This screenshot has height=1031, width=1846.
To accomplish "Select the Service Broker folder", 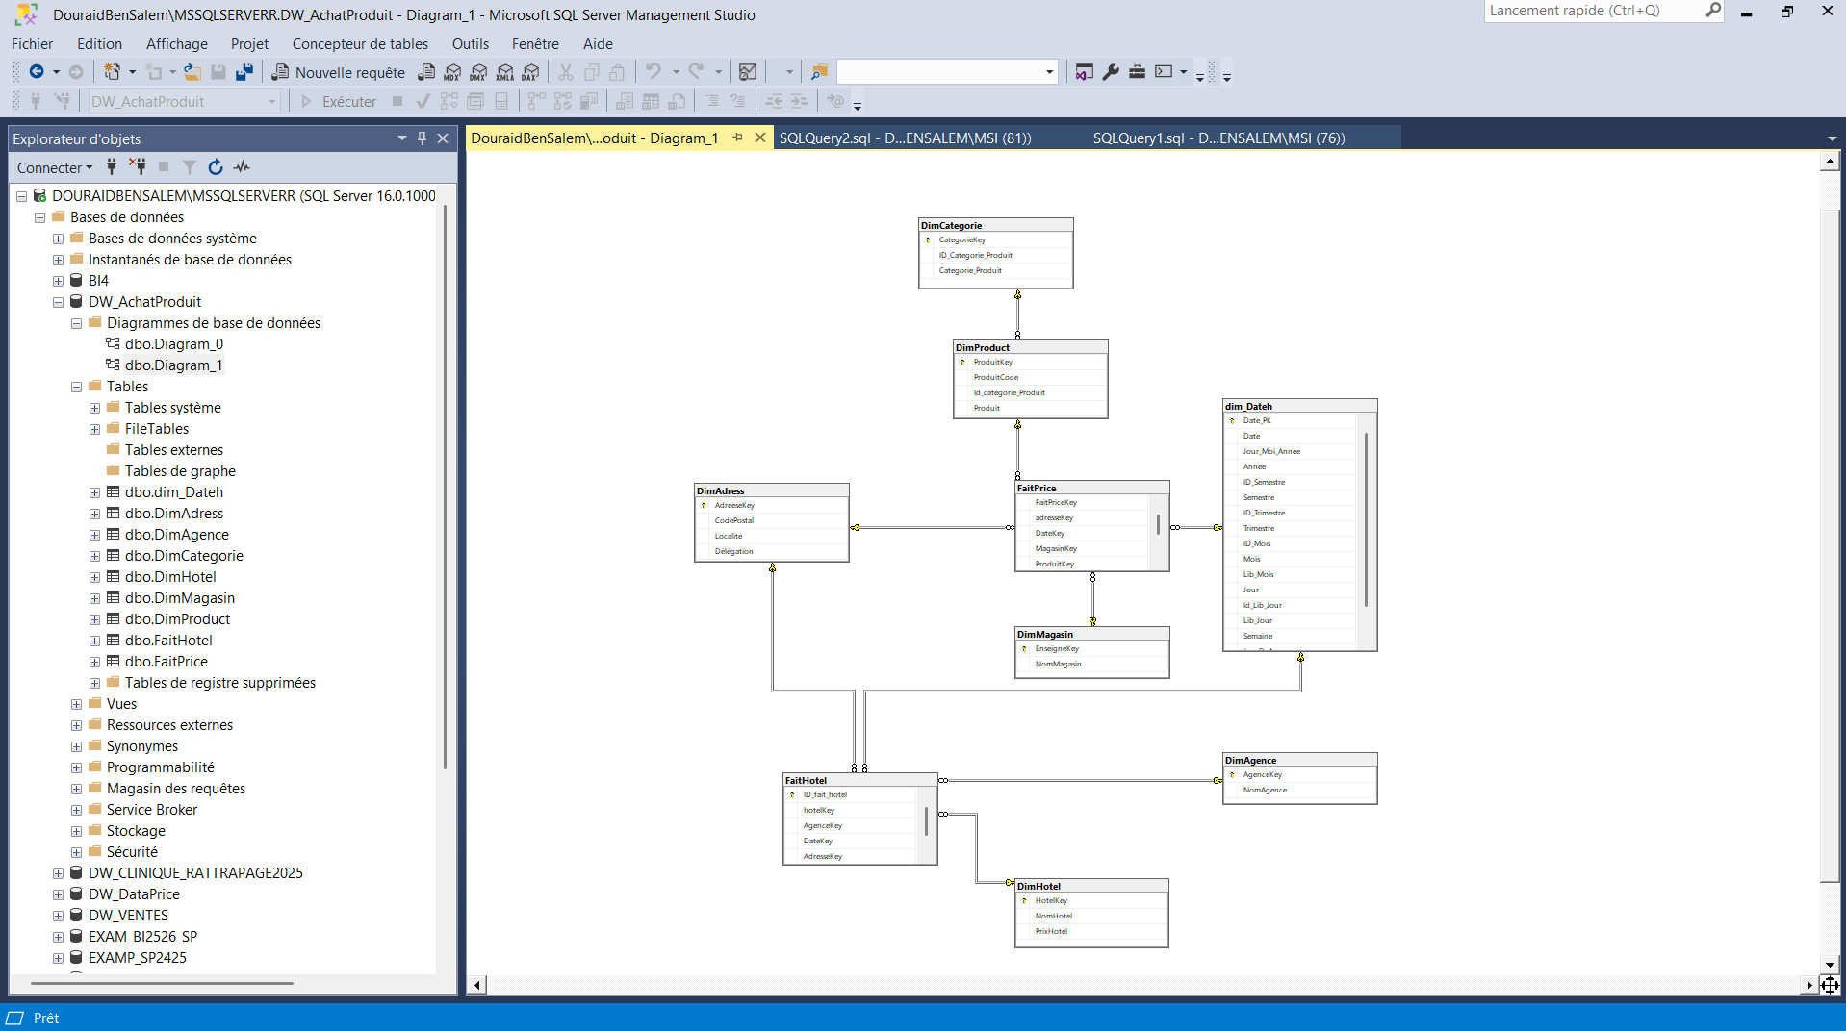I will 152,810.
